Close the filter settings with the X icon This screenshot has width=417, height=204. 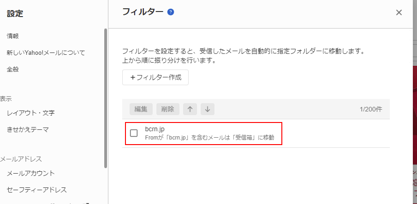(x=399, y=12)
